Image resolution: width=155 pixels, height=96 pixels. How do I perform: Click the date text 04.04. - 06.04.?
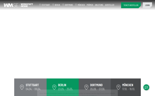pyautogui.click(x=33, y=89)
